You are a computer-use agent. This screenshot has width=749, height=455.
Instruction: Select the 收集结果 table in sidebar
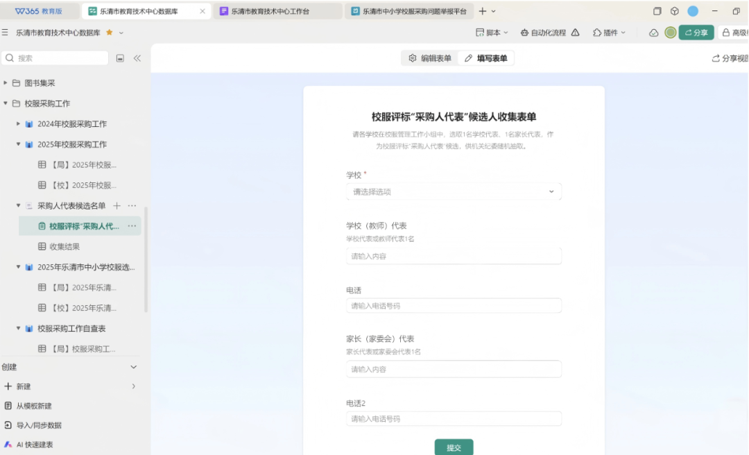[x=64, y=246]
